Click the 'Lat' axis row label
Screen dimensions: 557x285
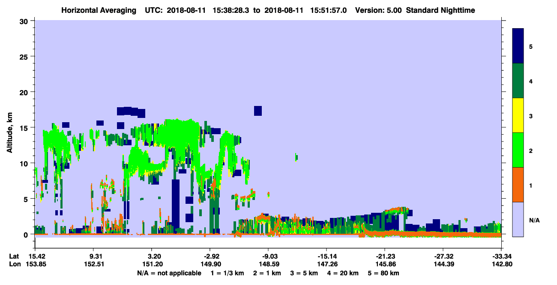tap(14, 256)
